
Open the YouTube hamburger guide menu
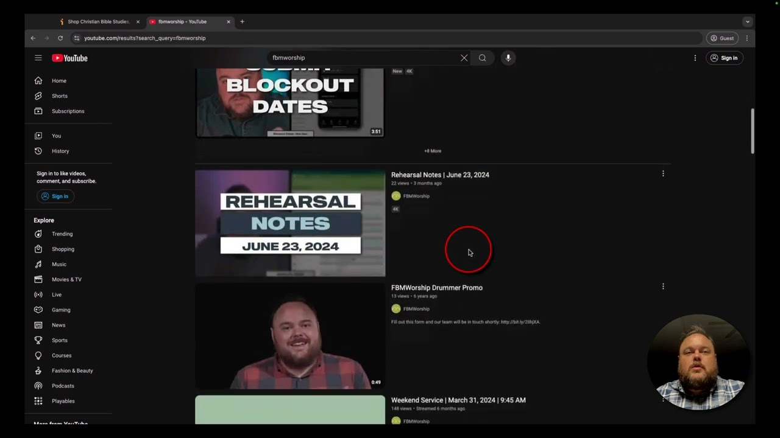pos(38,58)
